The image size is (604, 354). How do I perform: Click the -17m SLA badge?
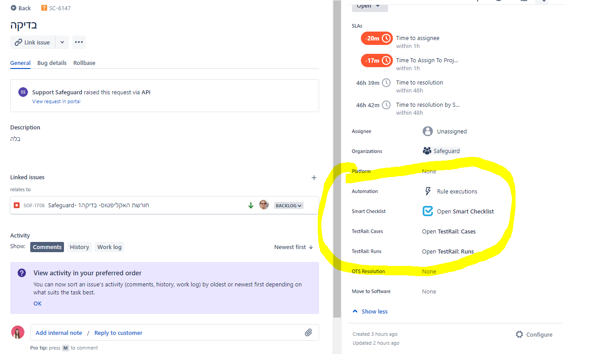click(x=376, y=60)
